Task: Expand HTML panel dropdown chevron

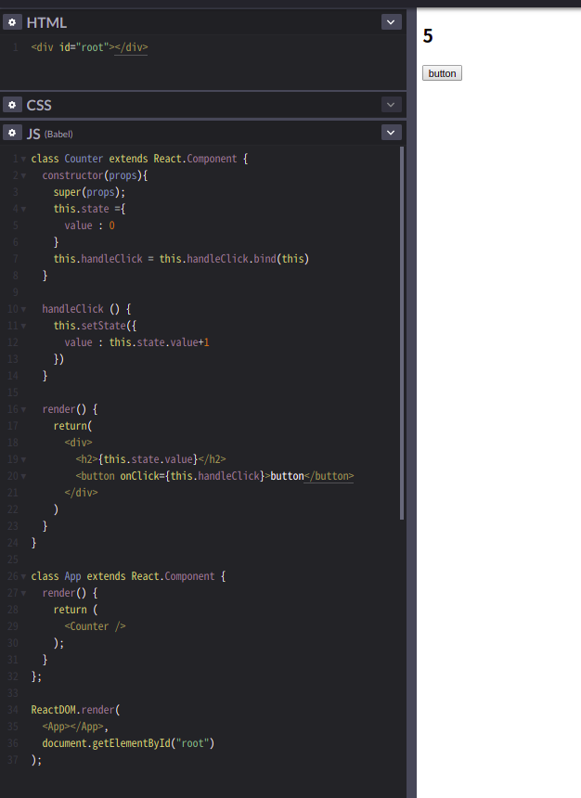Action: pyautogui.click(x=391, y=22)
